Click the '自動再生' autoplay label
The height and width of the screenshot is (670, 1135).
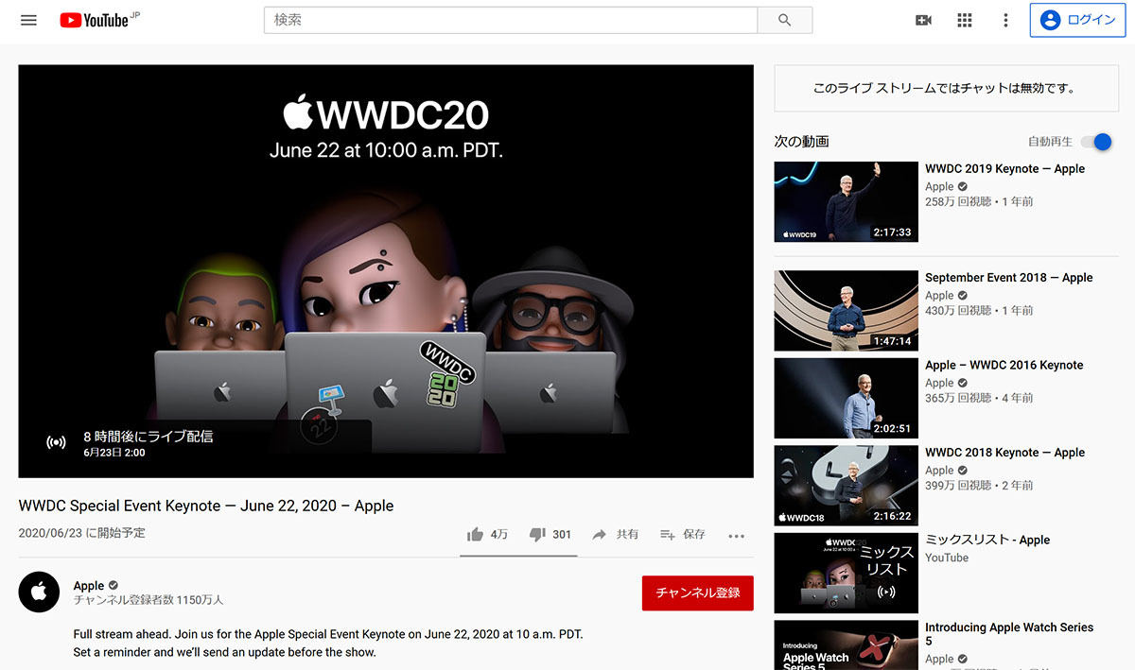[1050, 142]
